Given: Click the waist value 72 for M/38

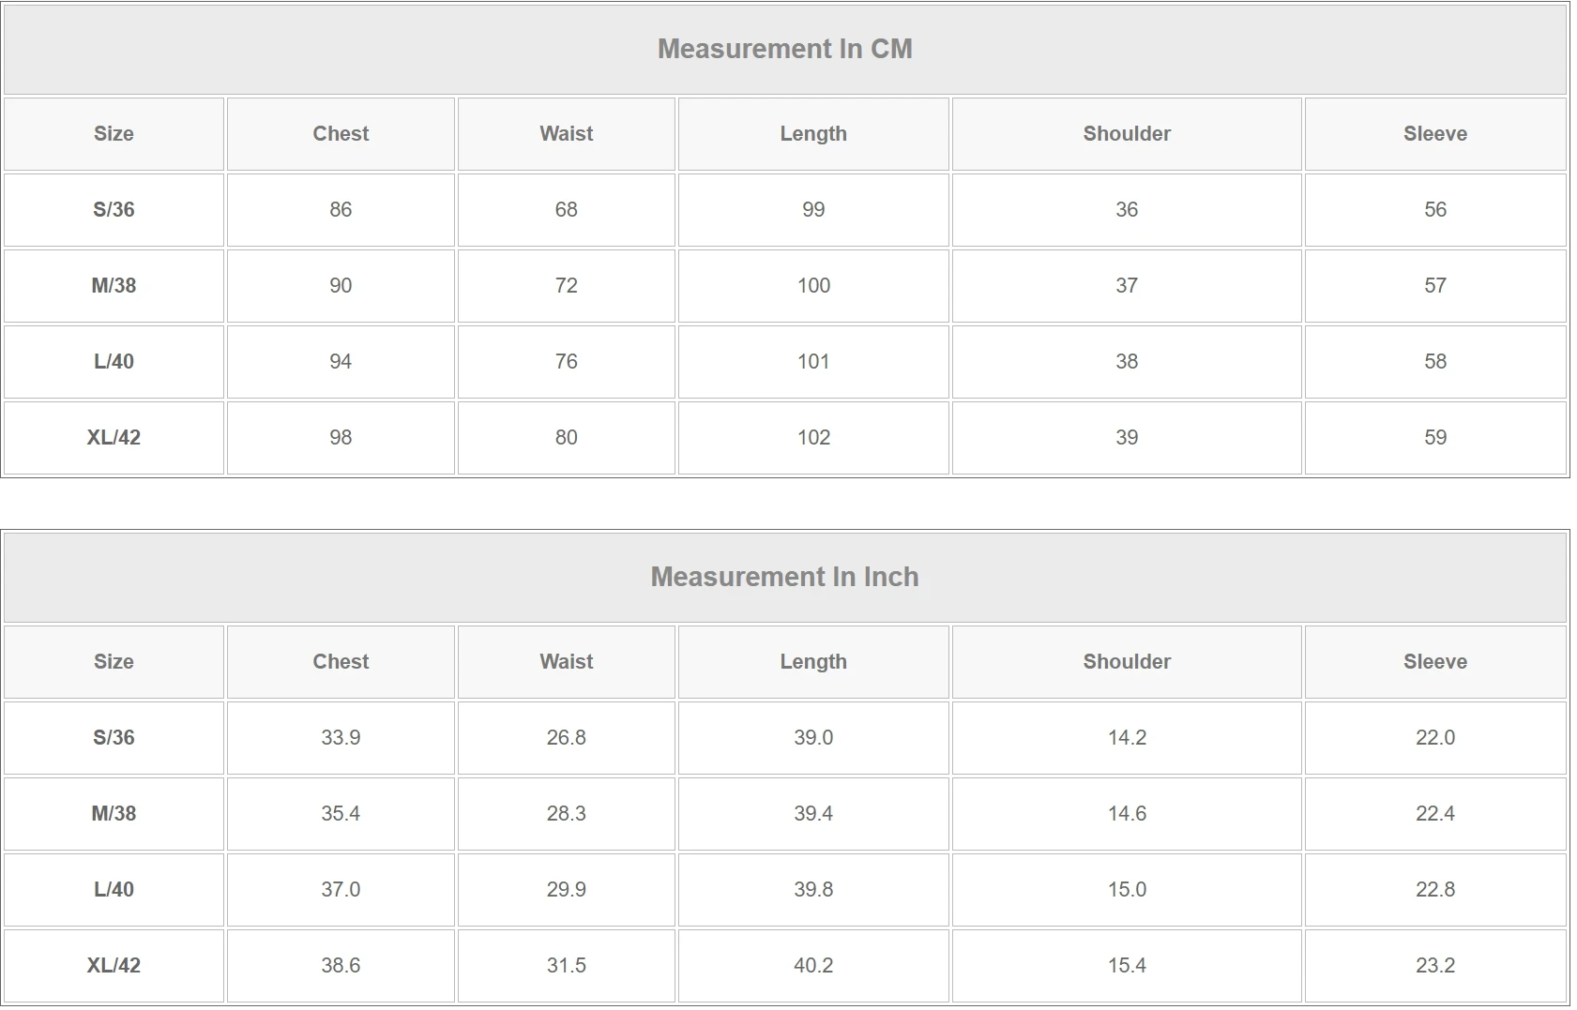Looking at the screenshot, I should coord(566,286).
